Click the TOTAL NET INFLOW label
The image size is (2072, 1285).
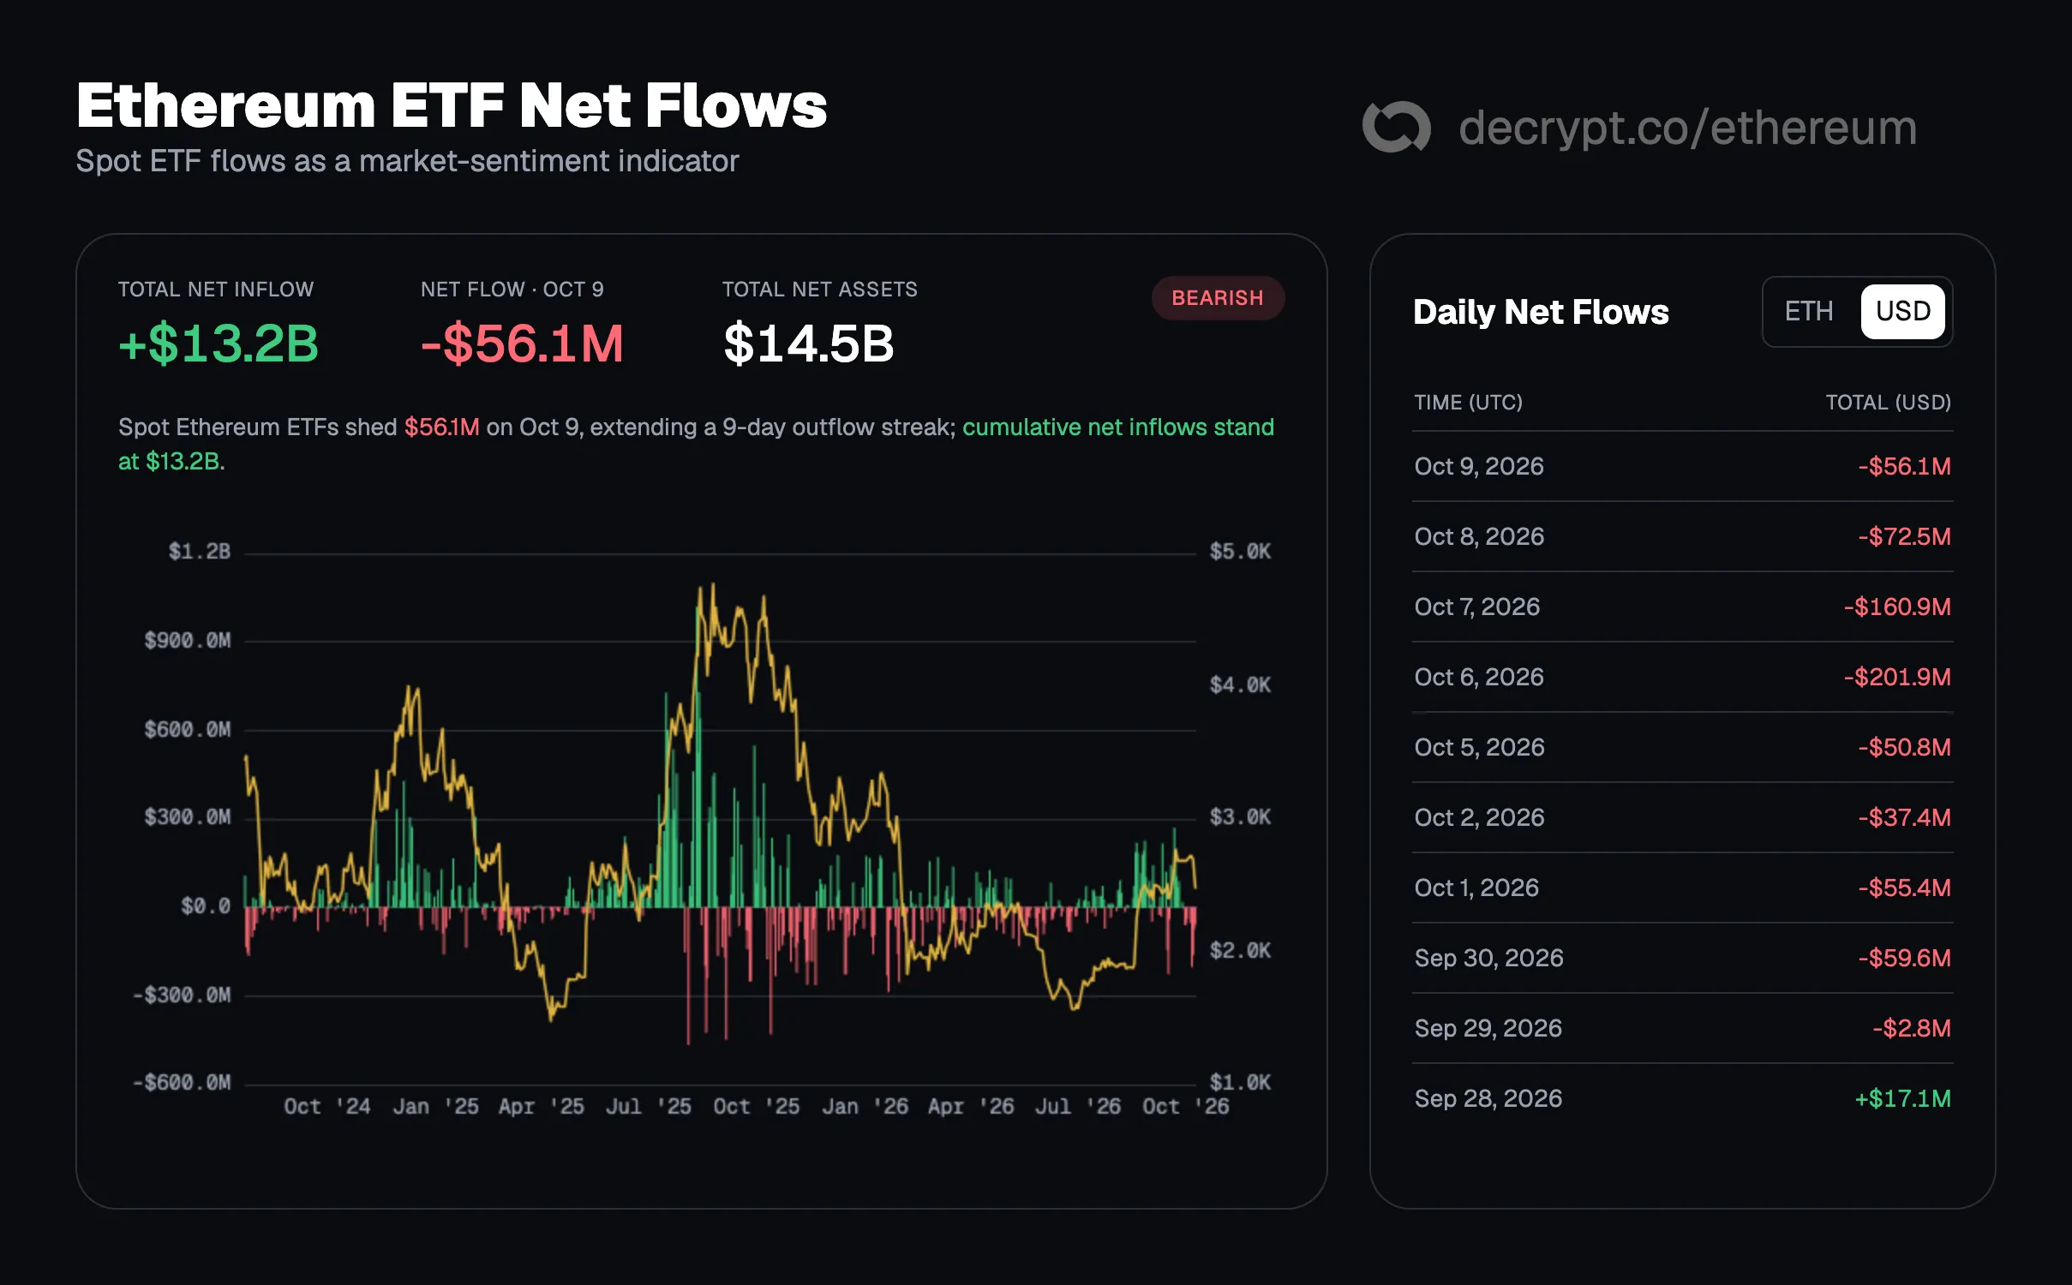(x=216, y=290)
